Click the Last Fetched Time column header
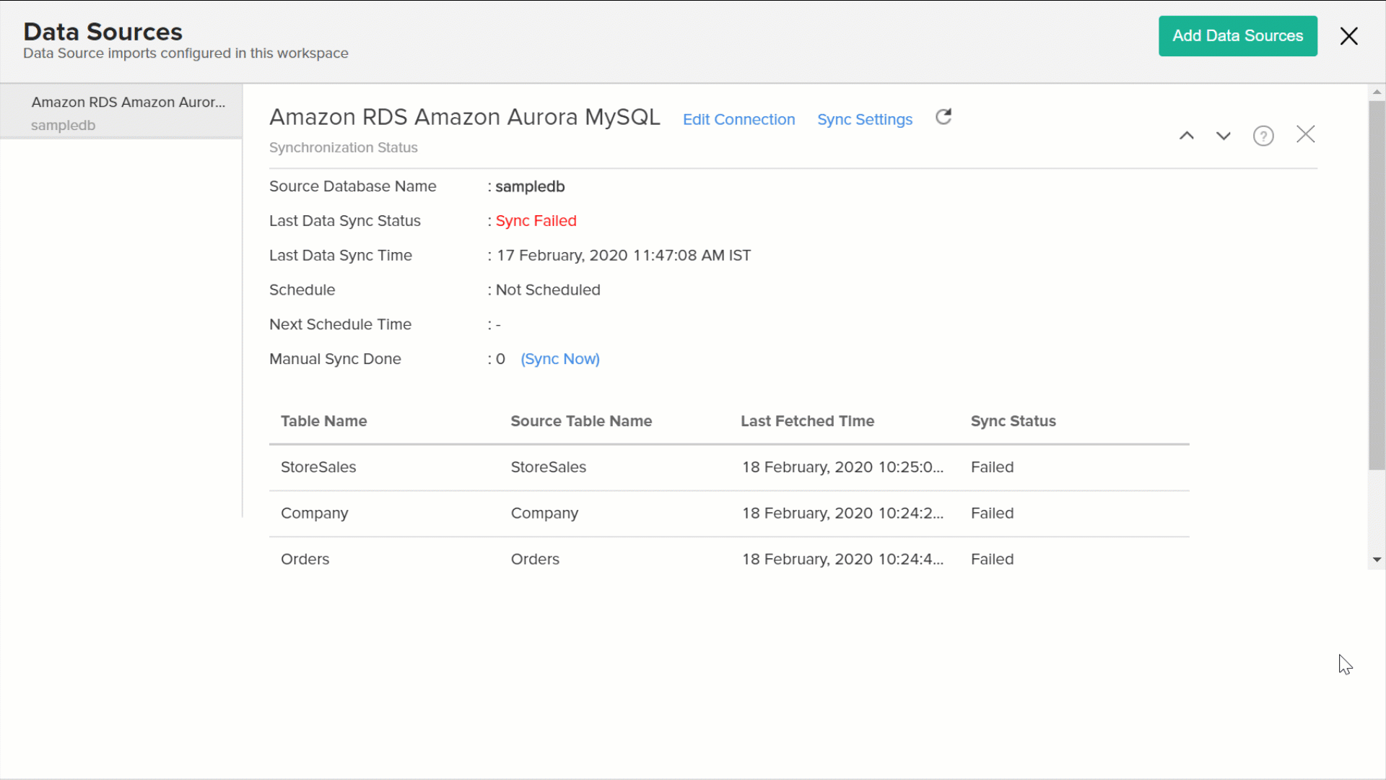This screenshot has height=780, width=1386. point(807,421)
